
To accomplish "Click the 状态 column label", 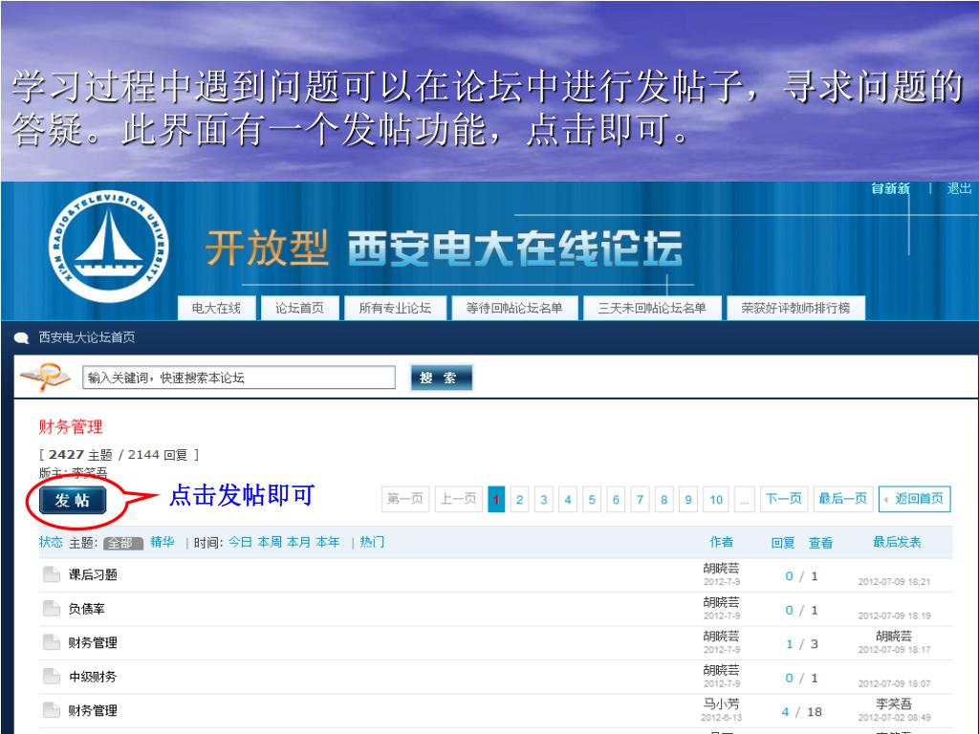I will 52,543.
